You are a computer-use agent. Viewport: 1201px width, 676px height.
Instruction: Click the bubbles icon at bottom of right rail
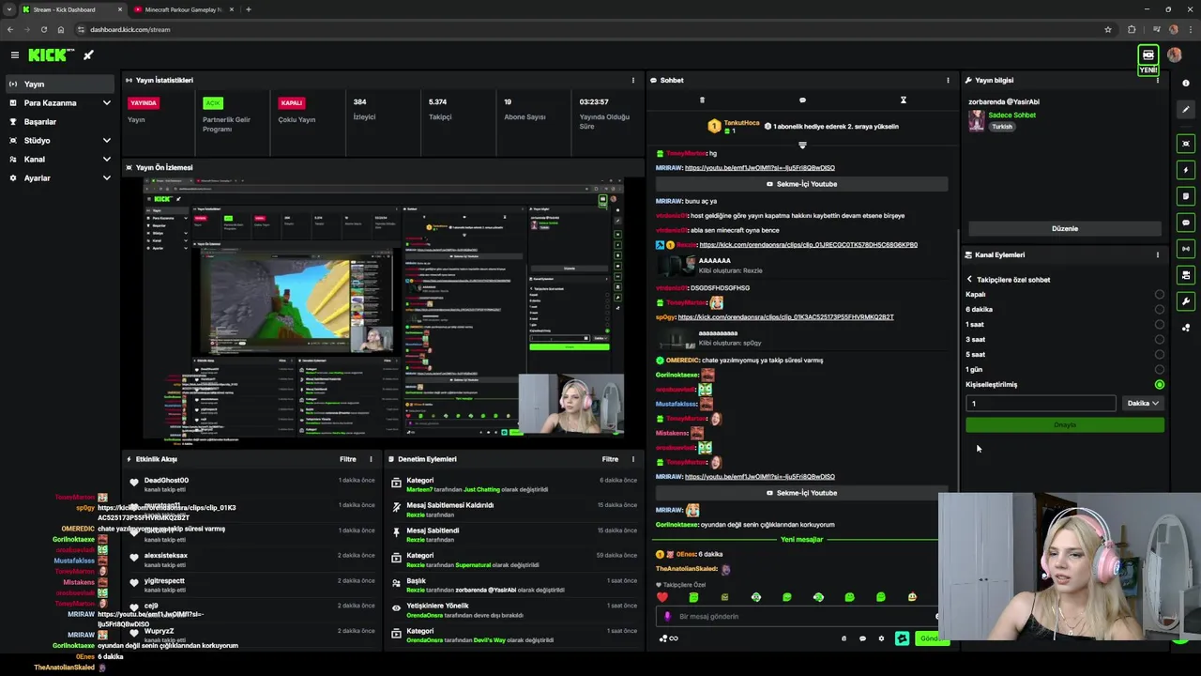(x=1186, y=328)
